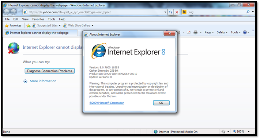Image resolution: width=260 pixels, height=139 pixels.
Task: Click the Internet Explorer 8 logo
Action: (x=128, y=51)
